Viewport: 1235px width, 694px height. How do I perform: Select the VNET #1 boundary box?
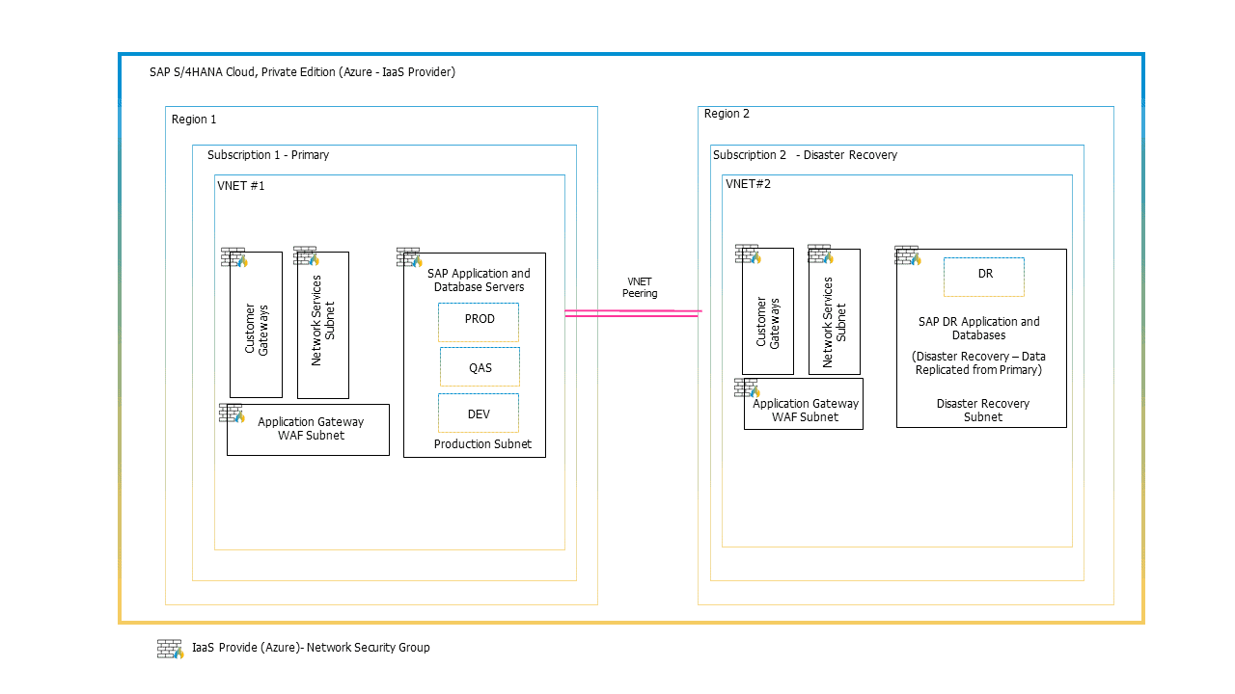click(240, 184)
